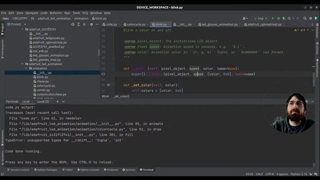320x180 pixels.
Task: Run with coverage icon in toolbar
Action: click(284, 18)
